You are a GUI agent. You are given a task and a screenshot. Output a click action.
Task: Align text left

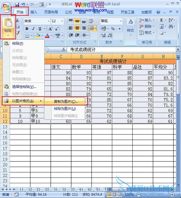pos(71,28)
